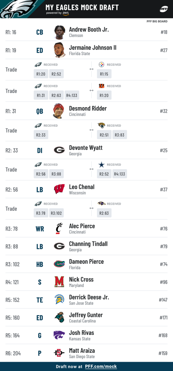The image size is (173, 371).
Task: Click the Cowboys star logo
Action: coord(101,164)
